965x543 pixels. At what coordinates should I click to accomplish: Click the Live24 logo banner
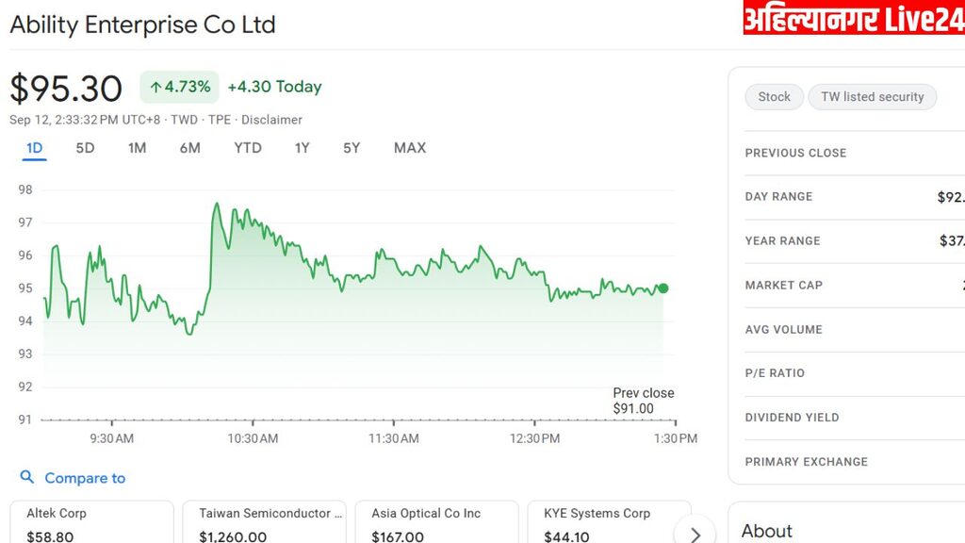[x=853, y=19]
